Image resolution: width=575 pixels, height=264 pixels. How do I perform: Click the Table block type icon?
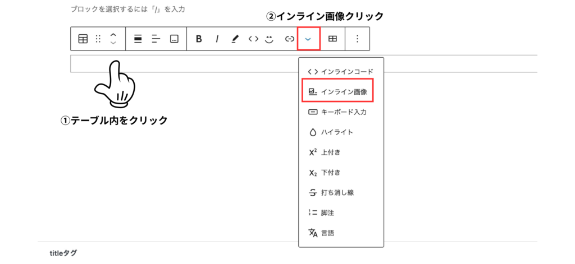click(x=83, y=39)
